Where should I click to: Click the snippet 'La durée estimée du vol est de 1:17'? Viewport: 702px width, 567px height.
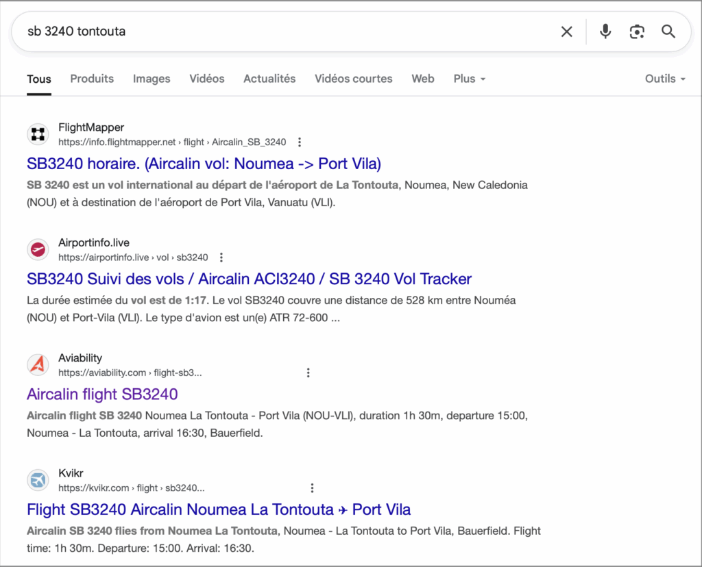271,309
